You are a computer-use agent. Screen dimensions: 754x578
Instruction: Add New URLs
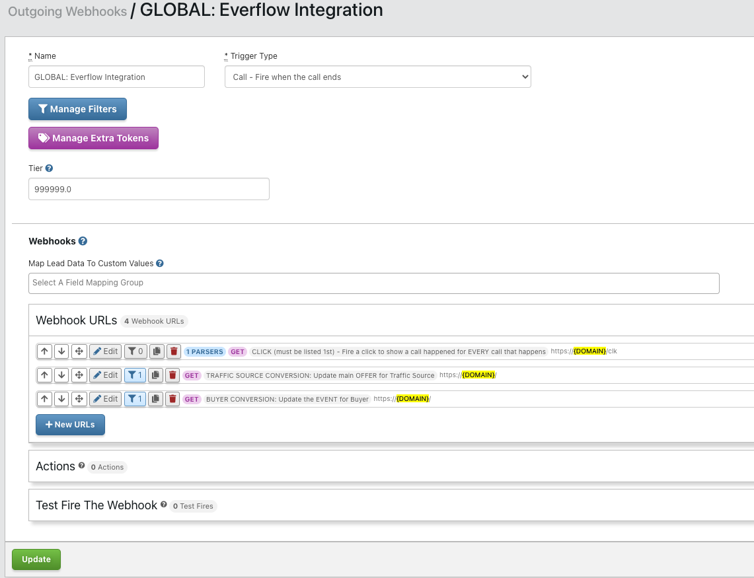70,425
